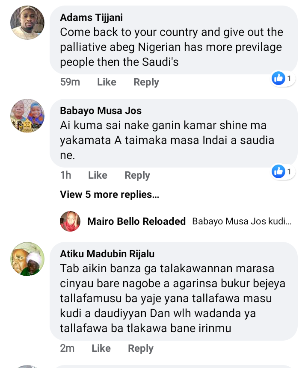Open Atiku Madubin Rijalu's profile picture
The height and width of the screenshot is (368, 308).
tap(27, 259)
